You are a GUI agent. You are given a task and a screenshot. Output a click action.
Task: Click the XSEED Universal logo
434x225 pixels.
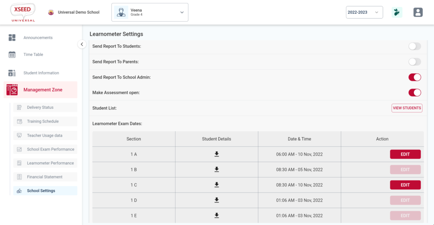tap(23, 12)
